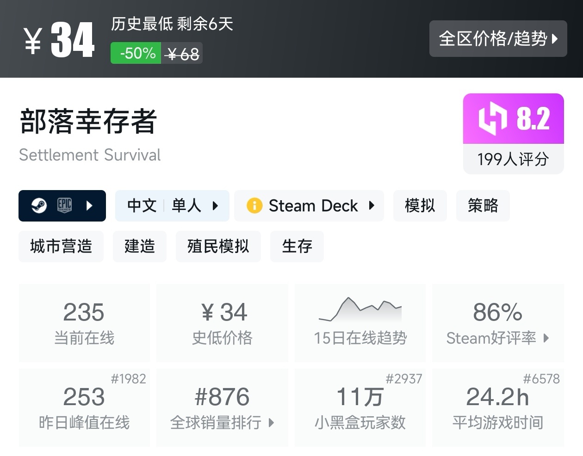Open the 建造 tag

coord(139,246)
